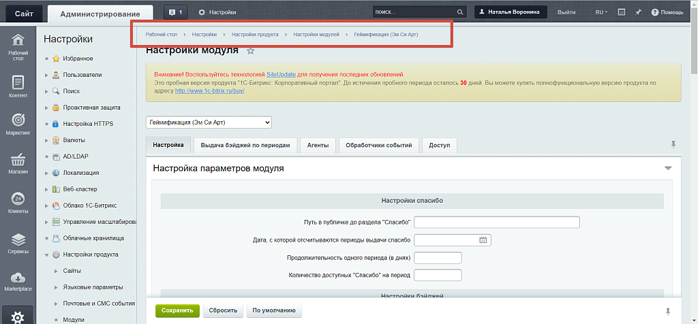Open the Контент sidebar section
The height and width of the screenshot is (324, 698).
(x=18, y=86)
